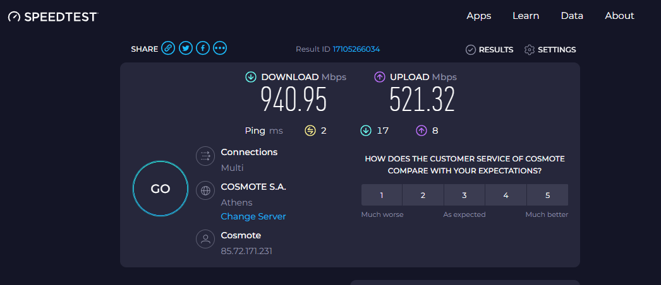
Task: Rate customer service 4
Action: [x=506, y=195]
